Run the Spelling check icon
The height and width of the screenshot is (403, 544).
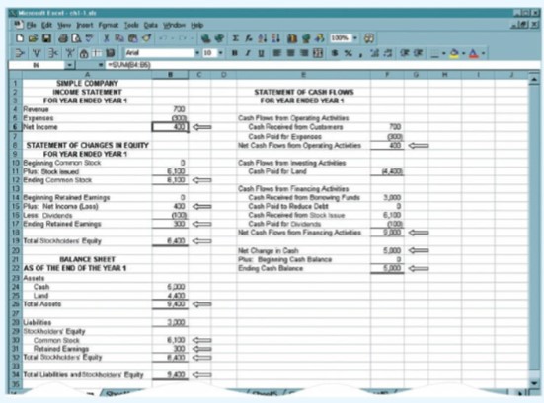point(89,38)
